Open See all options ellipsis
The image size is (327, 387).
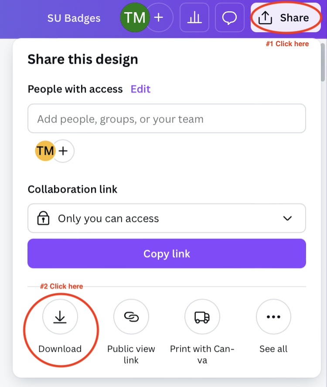[273, 317]
